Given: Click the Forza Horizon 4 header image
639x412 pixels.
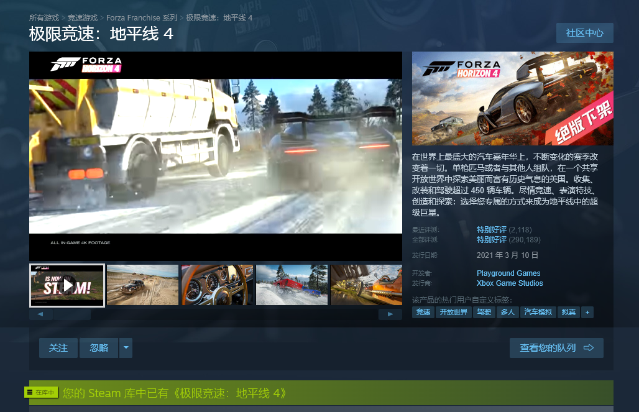Looking at the screenshot, I should point(513,98).
